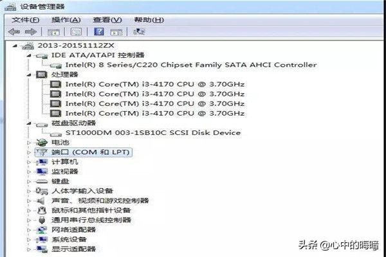Collapse the 处理器 (processors) node
The image size is (386, 257).
point(29,75)
